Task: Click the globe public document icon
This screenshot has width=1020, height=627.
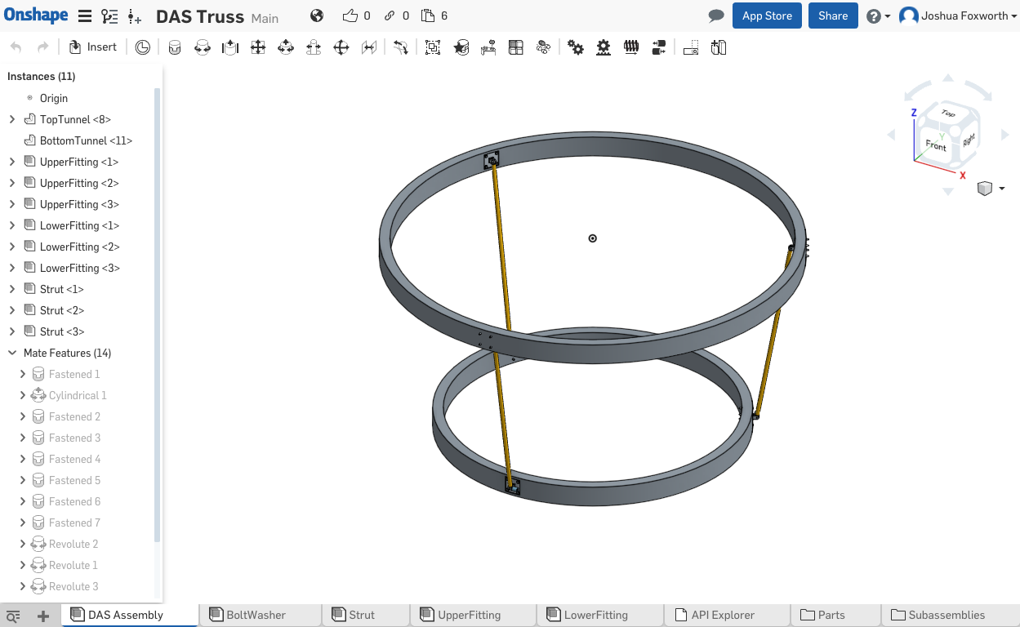Action: (x=318, y=16)
